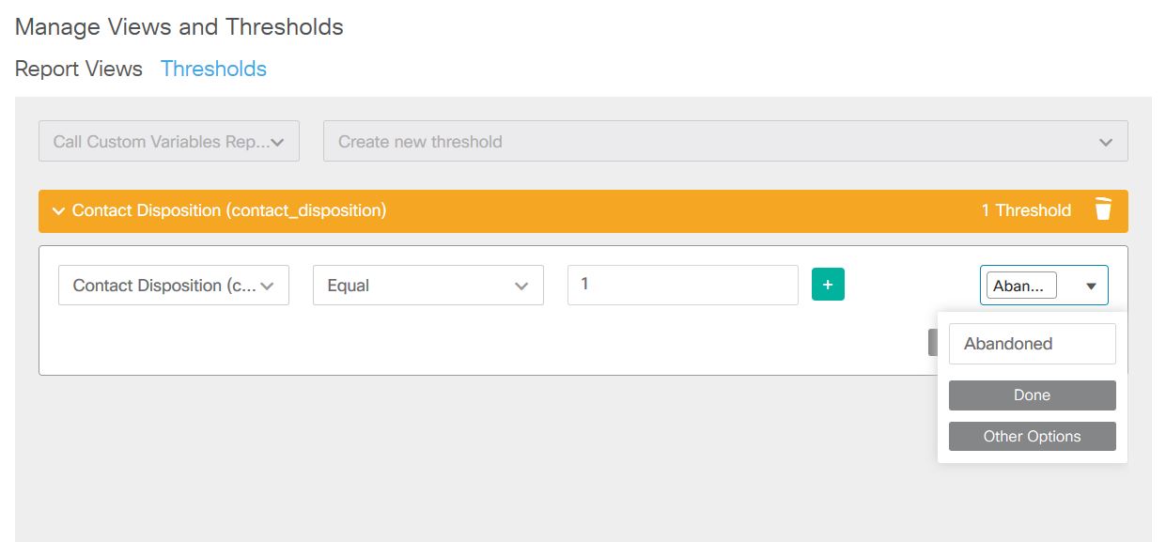Click the Abandoned text field

click(x=1032, y=343)
